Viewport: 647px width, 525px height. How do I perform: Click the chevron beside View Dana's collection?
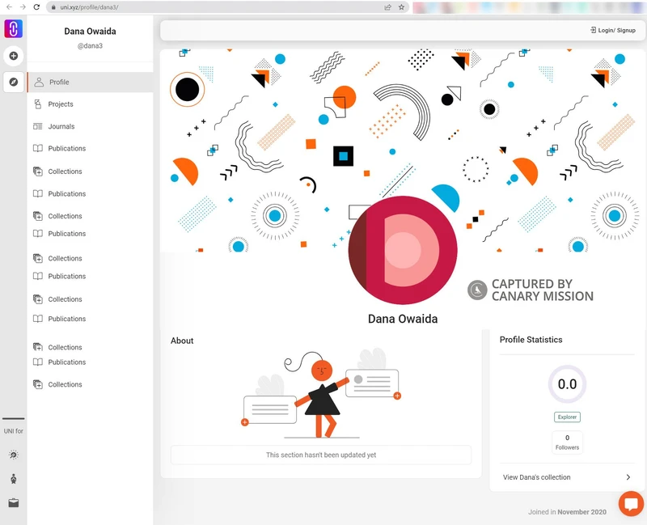[628, 477]
